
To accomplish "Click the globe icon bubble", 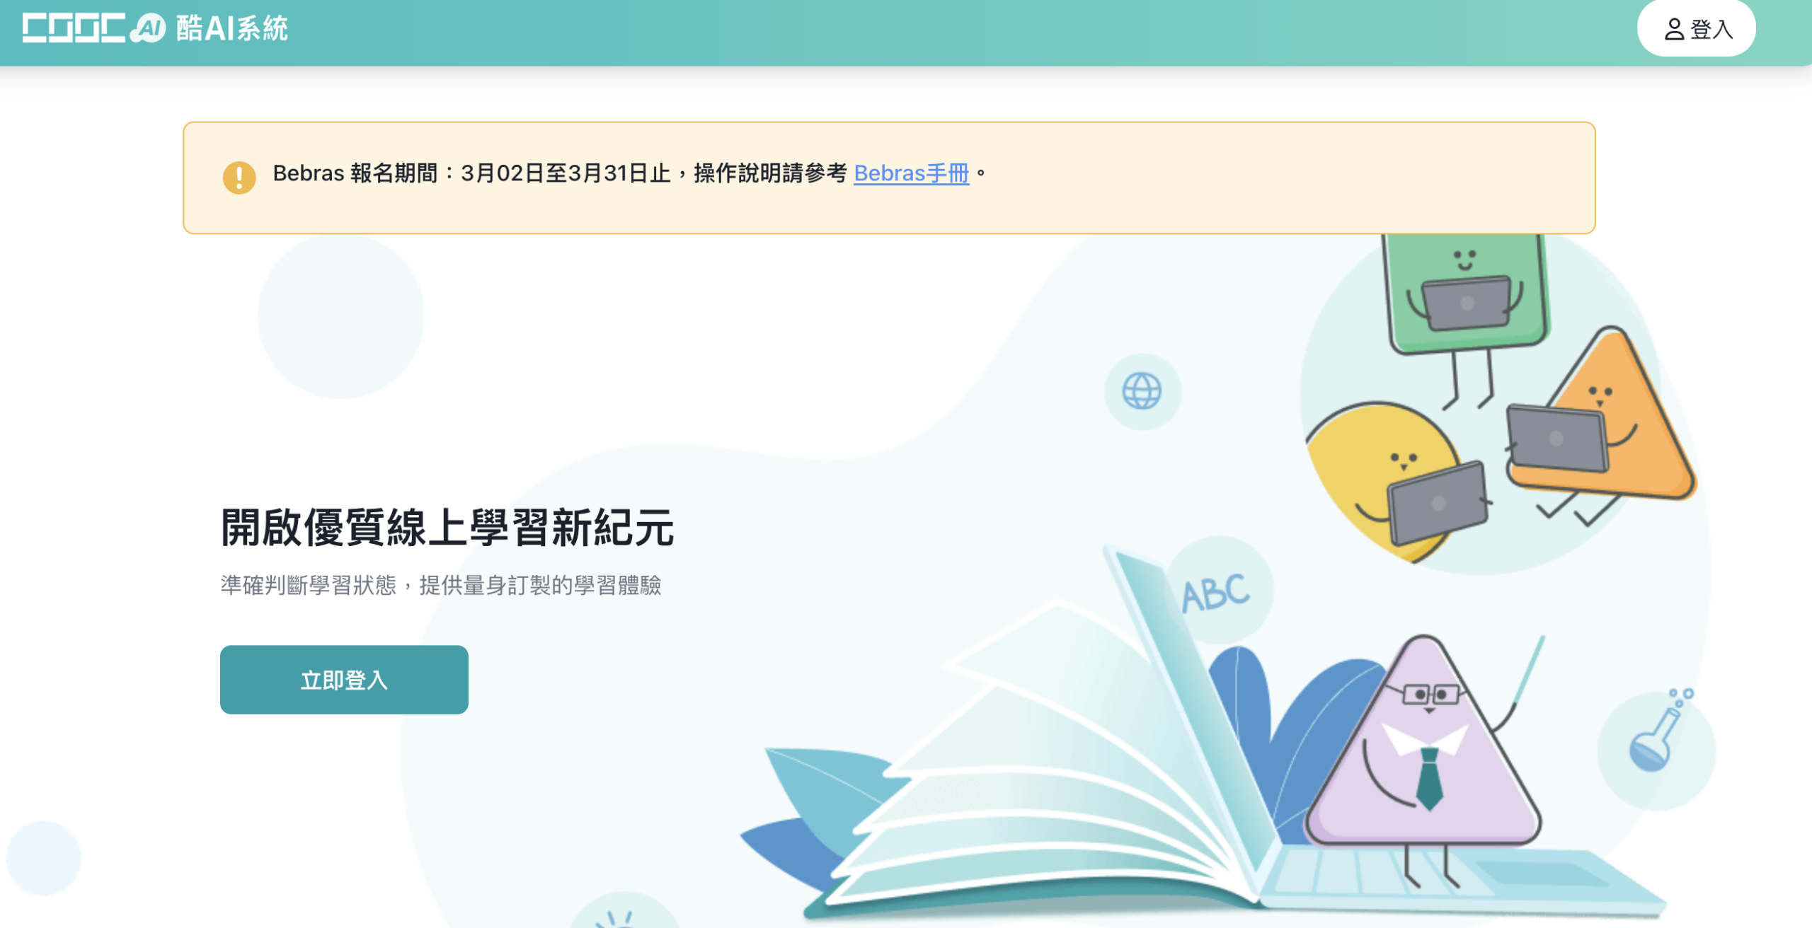I will coord(1142,391).
